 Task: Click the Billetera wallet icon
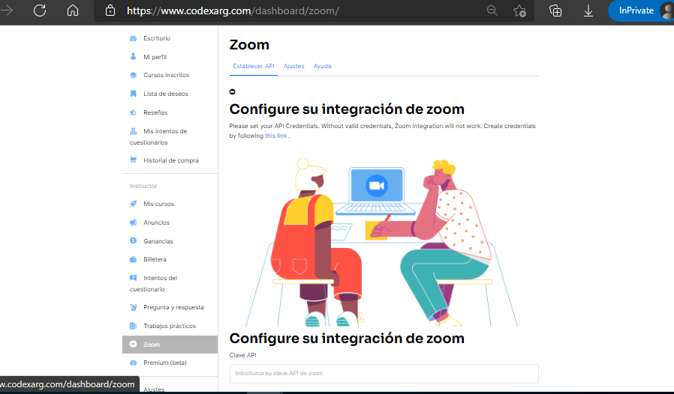pos(134,259)
